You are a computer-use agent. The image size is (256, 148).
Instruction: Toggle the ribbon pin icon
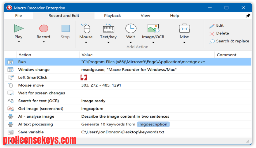click(x=248, y=16)
